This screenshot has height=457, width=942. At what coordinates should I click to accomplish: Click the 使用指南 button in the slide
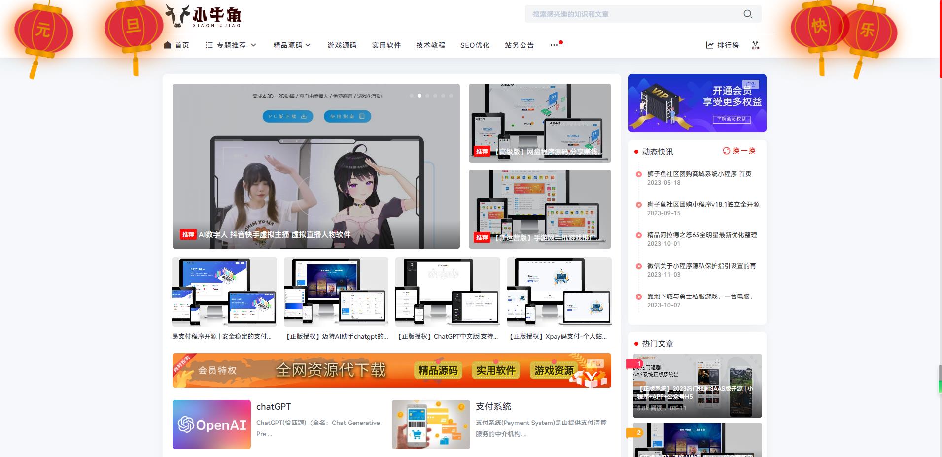coord(347,116)
